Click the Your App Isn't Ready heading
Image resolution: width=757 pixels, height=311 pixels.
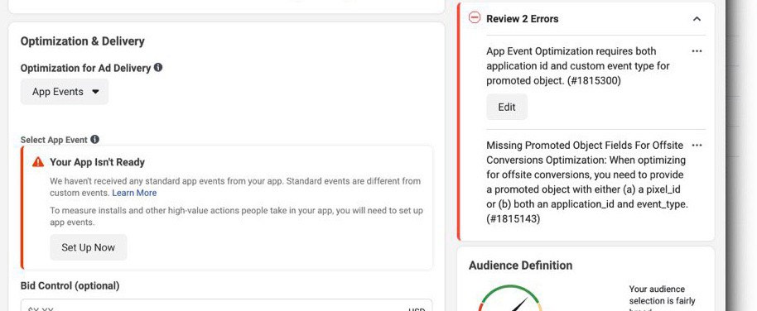(x=97, y=162)
